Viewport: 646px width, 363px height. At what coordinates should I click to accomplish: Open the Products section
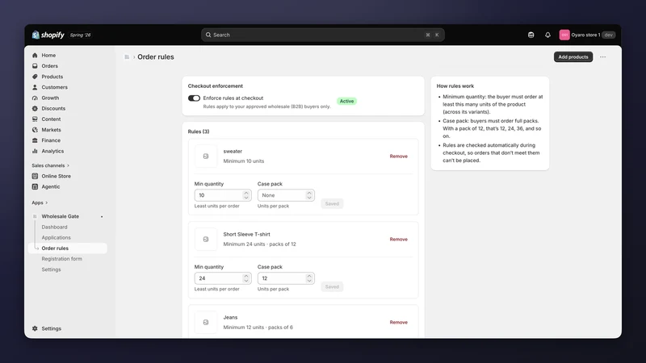[x=52, y=77]
